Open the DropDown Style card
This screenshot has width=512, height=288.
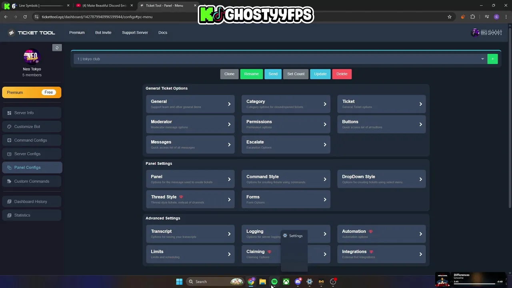382,179
